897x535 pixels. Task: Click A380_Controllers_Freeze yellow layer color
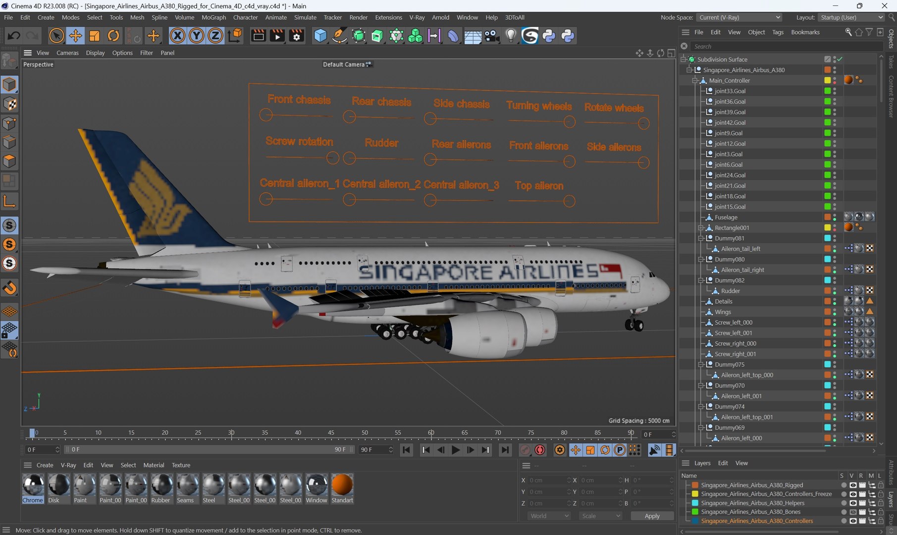[695, 494]
